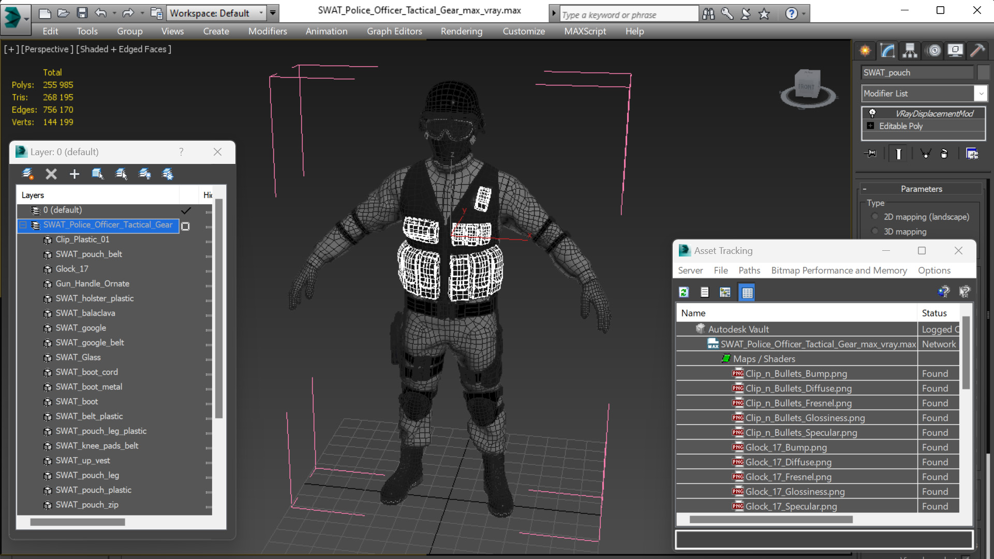Viewport: 994px width, 559px height.
Task: Open the redo history dropdown arrow
Action: click(142, 13)
